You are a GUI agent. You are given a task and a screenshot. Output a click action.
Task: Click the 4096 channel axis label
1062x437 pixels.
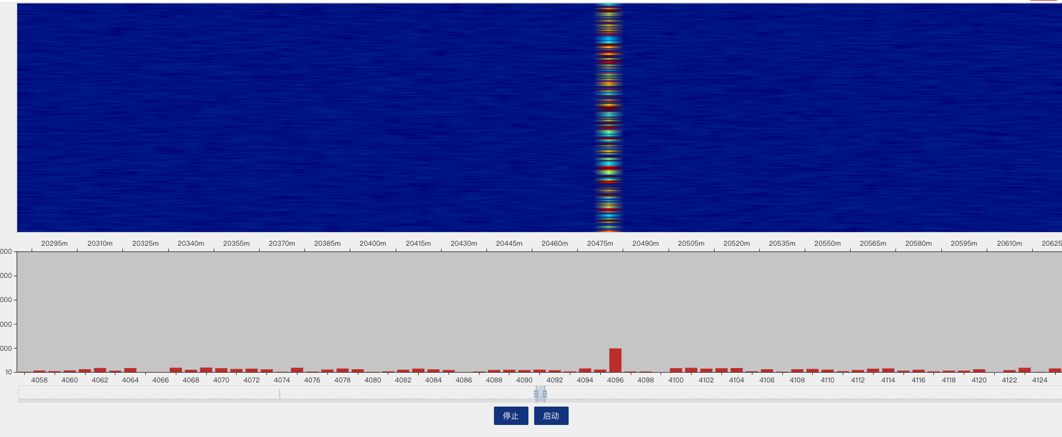coord(615,380)
